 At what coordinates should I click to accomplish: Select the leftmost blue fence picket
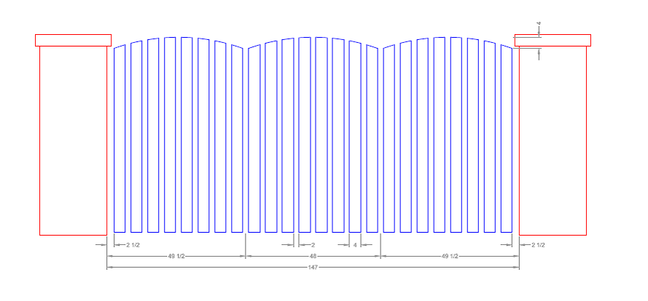120,138
